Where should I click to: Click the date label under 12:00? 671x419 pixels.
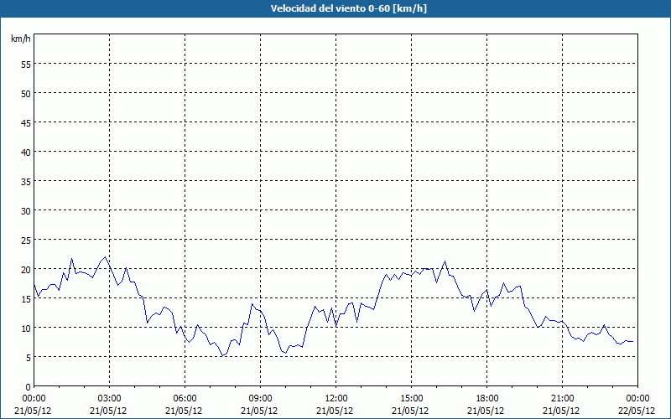pos(335,411)
